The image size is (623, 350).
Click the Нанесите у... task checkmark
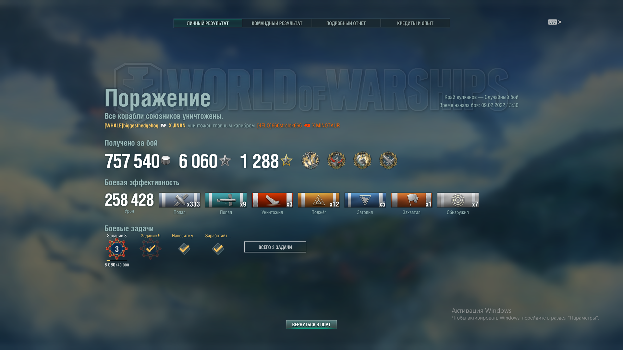pyautogui.click(x=184, y=249)
